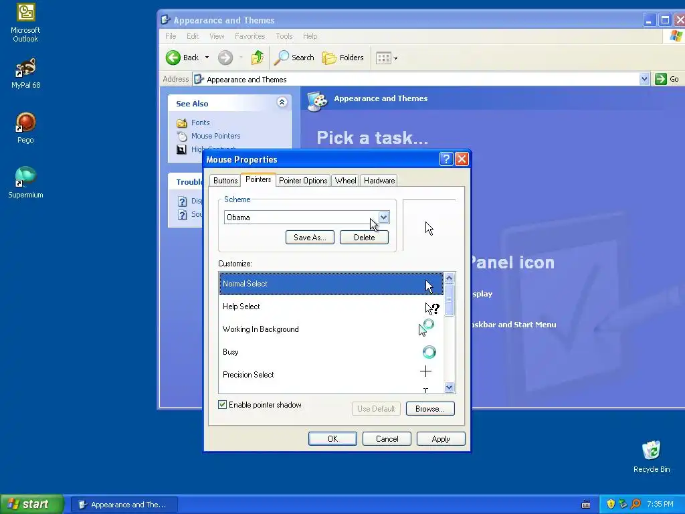Launch MyPal 68 browser shortcut
This screenshot has width=685, height=514.
tap(25, 74)
